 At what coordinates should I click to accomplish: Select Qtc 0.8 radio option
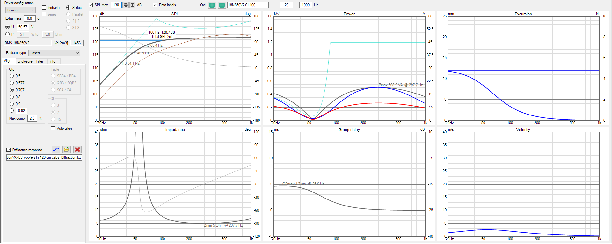click(x=12, y=97)
